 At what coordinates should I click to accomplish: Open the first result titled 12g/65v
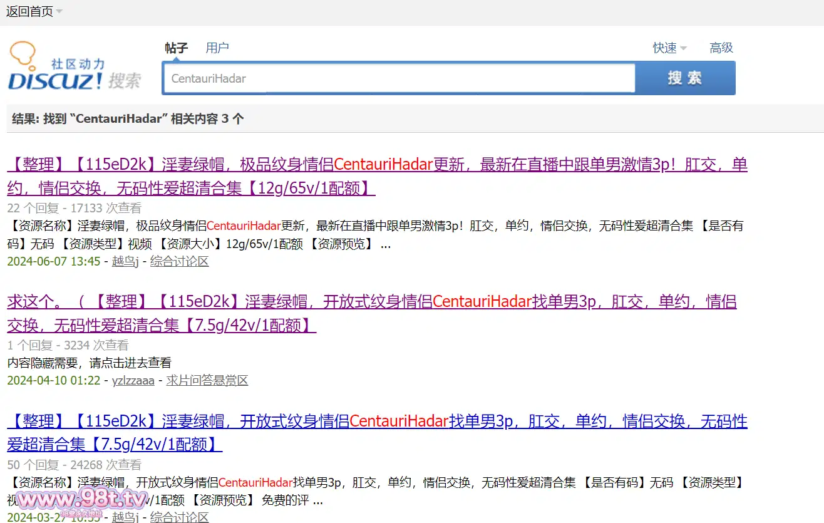[377, 177]
